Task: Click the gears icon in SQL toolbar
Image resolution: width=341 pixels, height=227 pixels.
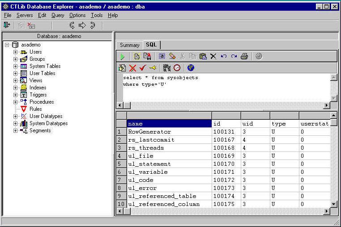Action: (x=167, y=68)
